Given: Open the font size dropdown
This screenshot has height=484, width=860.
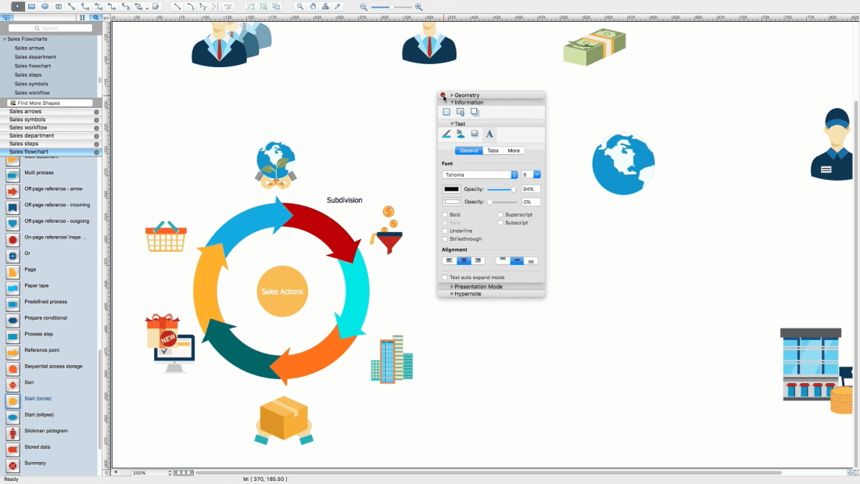Looking at the screenshot, I should (x=537, y=174).
